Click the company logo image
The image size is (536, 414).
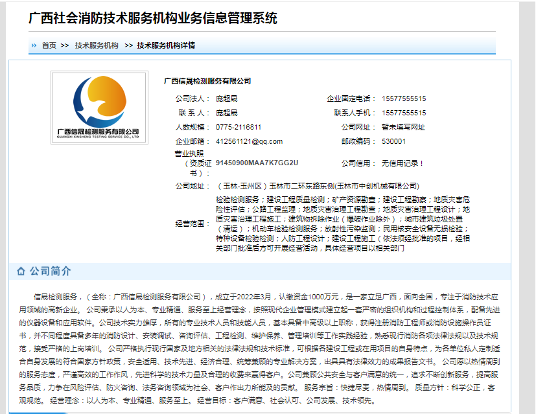click(99, 108)
